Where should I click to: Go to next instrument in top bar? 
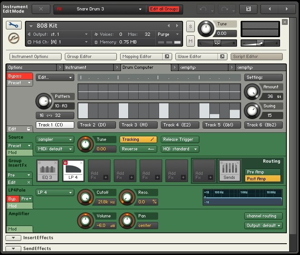(286, 9)
